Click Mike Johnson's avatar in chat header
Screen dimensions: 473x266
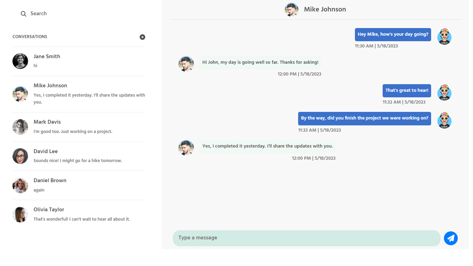(291, 10)
